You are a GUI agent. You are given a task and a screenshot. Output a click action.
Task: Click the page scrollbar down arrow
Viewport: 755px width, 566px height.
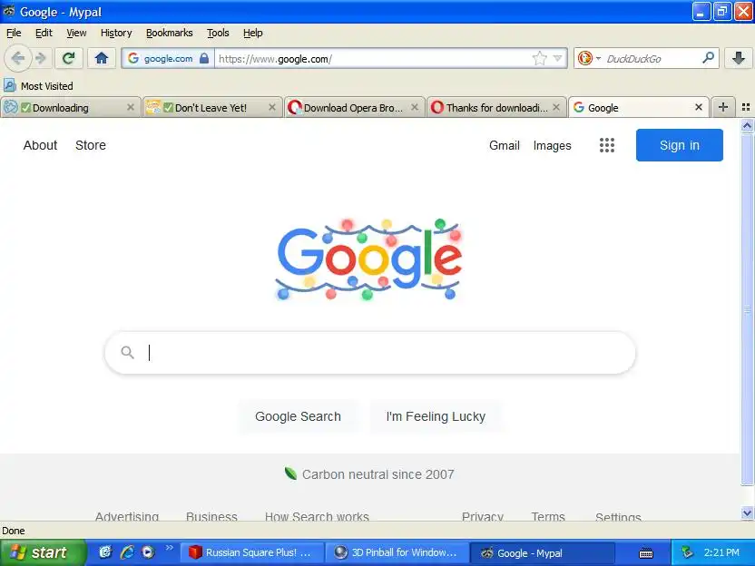click(747, 513)
